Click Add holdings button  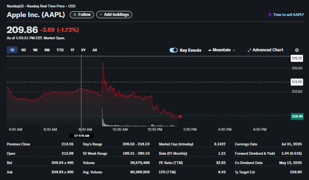click(114, 14)
